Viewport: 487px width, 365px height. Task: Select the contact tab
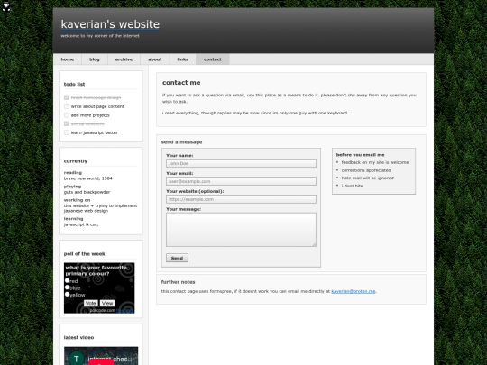pos(213,59)
